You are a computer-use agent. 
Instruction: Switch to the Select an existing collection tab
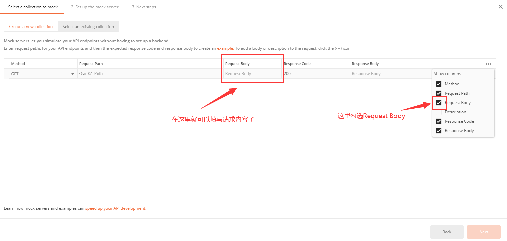point(88,26)
